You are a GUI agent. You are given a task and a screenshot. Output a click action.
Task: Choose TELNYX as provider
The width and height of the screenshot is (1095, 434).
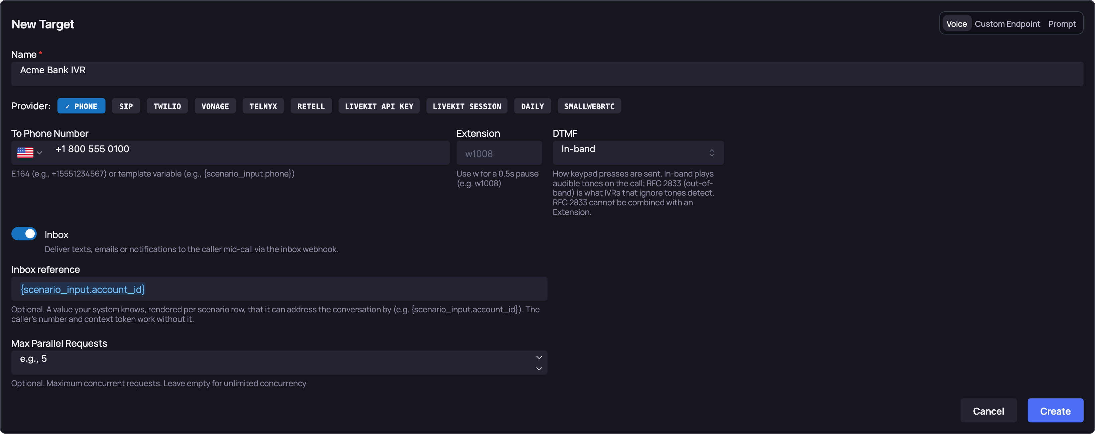263,106
